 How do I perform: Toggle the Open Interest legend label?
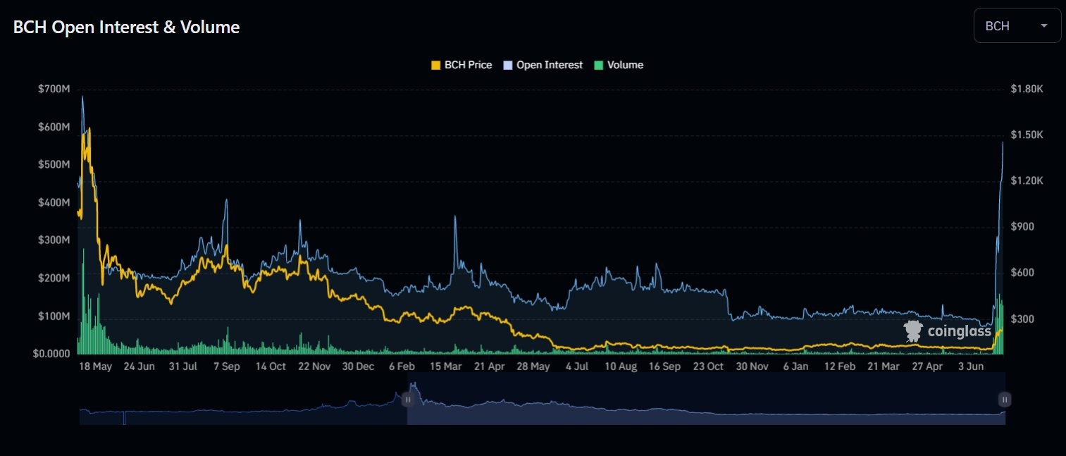pyautogui.click(x=549, y=65)
